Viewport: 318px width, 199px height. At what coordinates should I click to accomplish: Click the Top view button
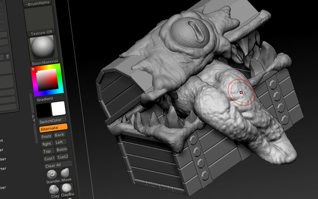tap(48, 151)
